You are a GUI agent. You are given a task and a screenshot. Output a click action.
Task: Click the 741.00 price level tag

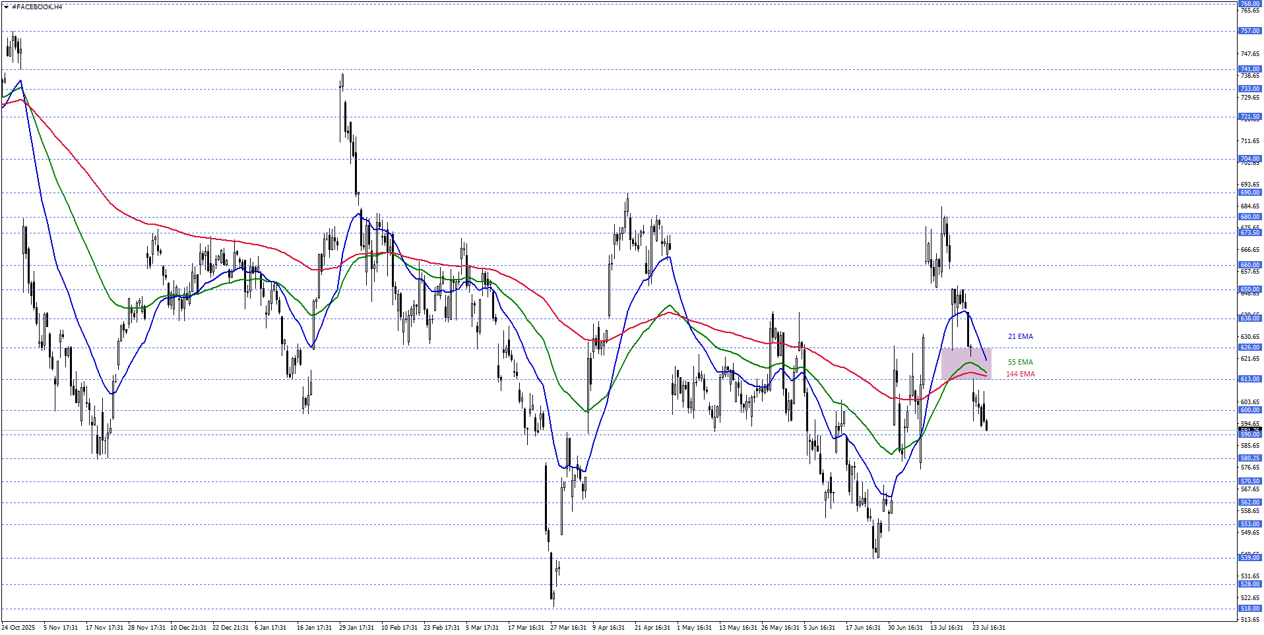coord(1249,69)
